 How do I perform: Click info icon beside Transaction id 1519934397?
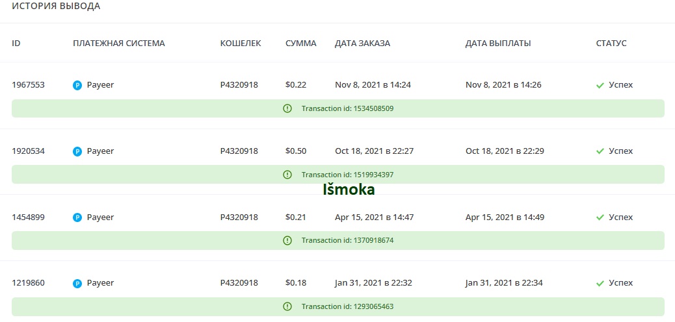287,175
